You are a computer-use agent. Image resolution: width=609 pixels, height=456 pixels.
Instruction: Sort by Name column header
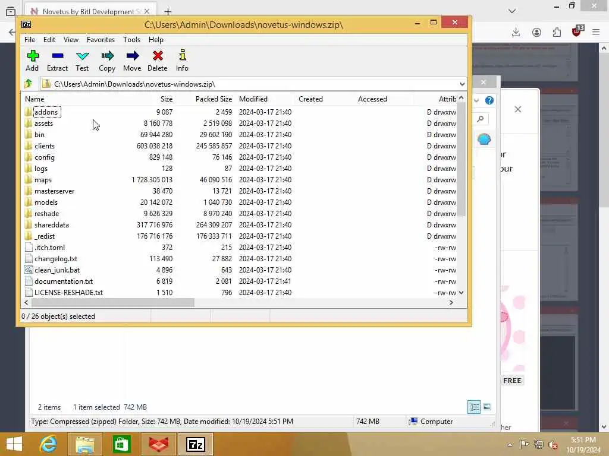[34, 99]
